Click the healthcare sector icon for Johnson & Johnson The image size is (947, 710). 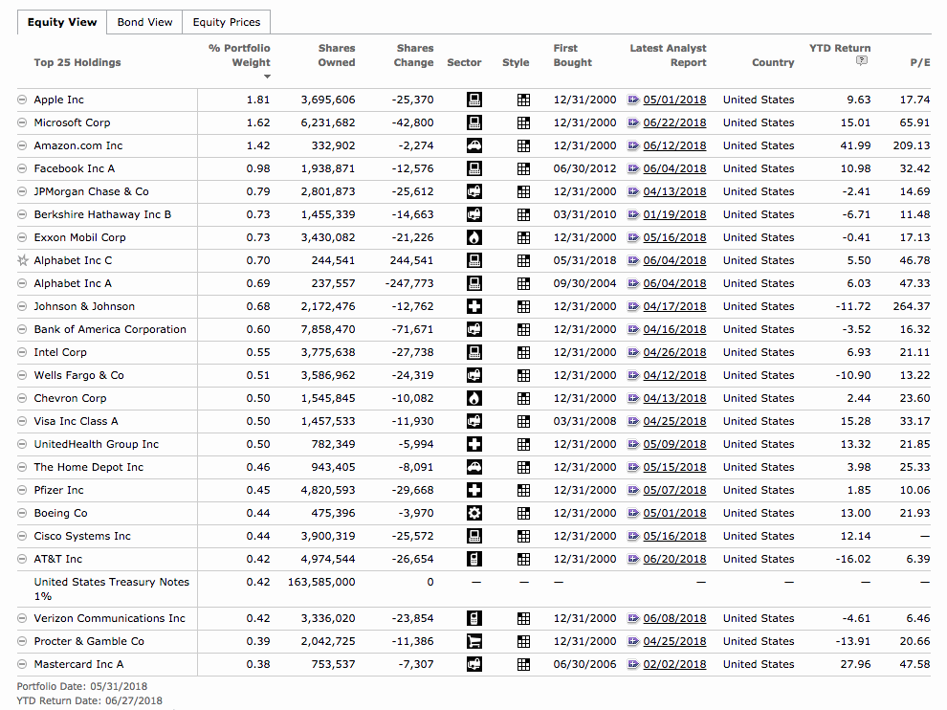474,306
